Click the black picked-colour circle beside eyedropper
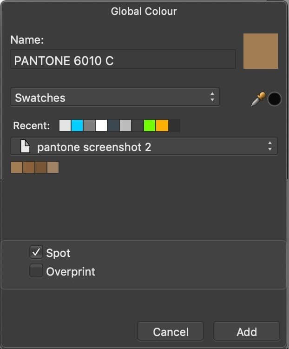The height and width of the screenshot is (349, 289). [274, 99]
